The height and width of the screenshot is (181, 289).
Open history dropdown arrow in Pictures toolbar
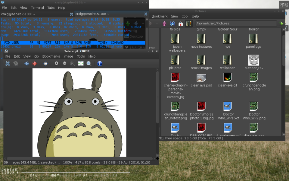click(x=157, y=24)
